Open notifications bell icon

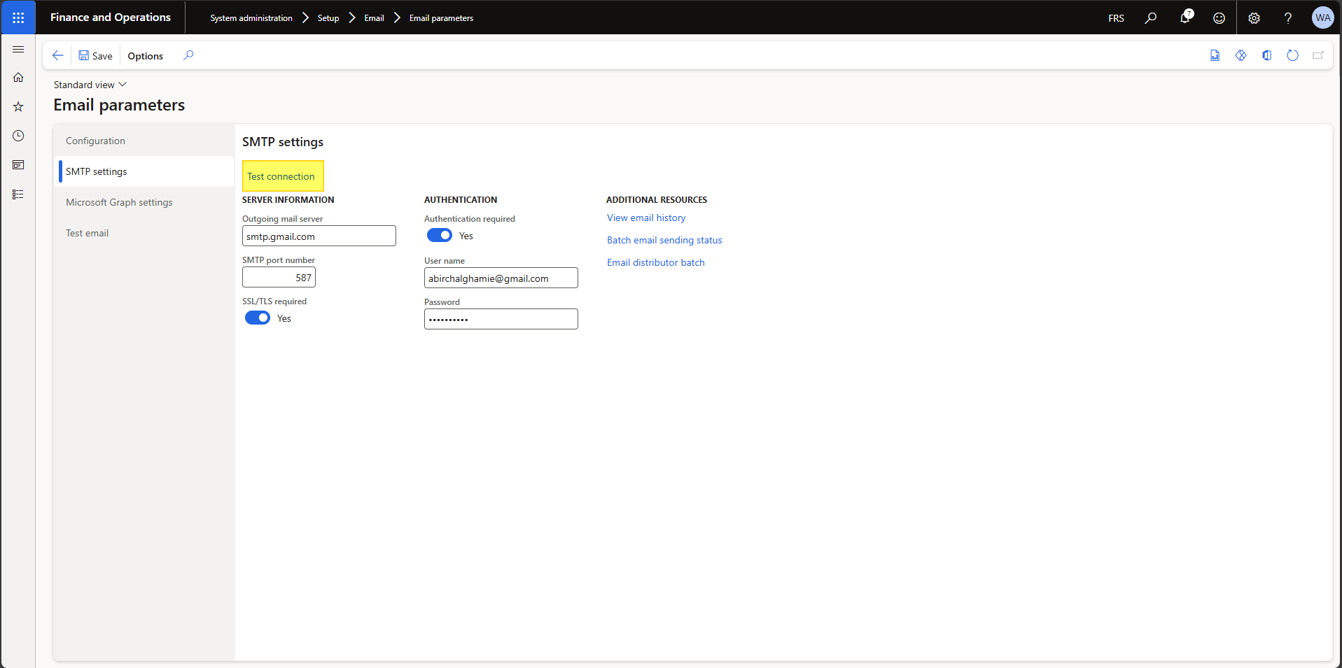[x=1185, y=18]
